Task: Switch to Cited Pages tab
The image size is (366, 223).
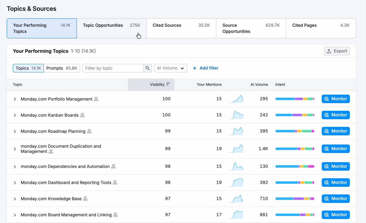Action: pyautogui.click(x=321, y=28)
